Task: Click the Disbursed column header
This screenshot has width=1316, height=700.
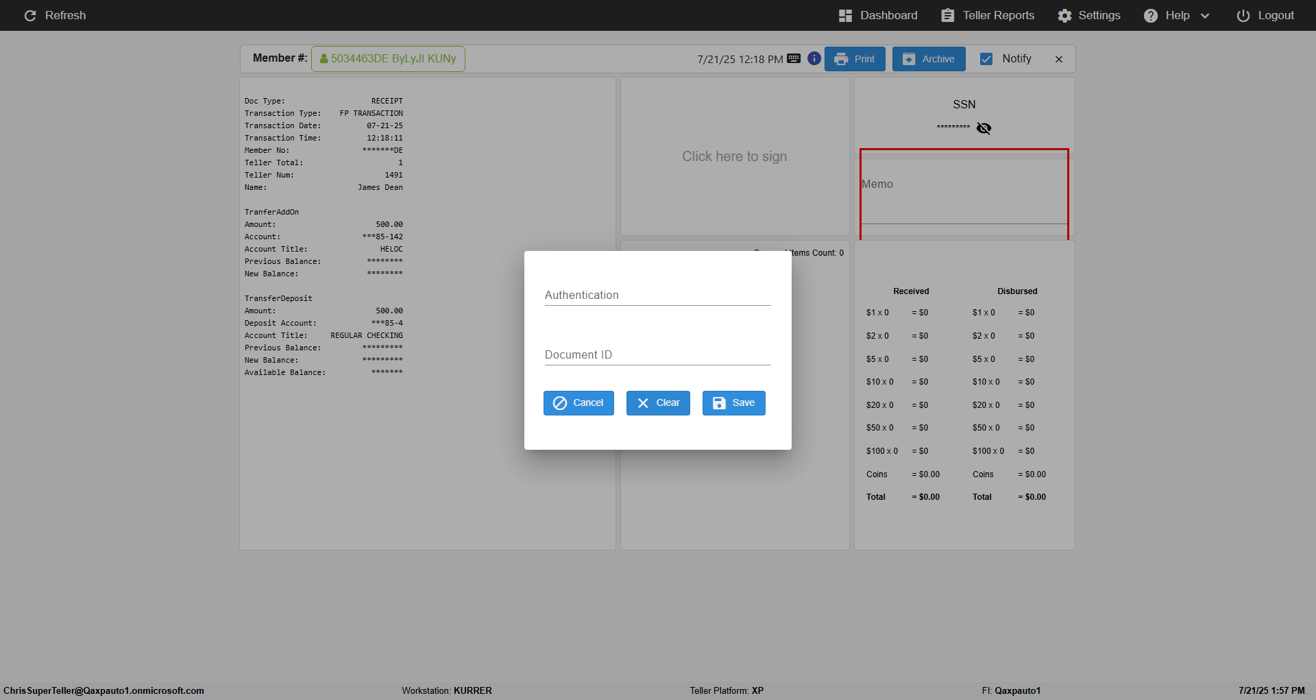Action: click(x=1017, y=291)
